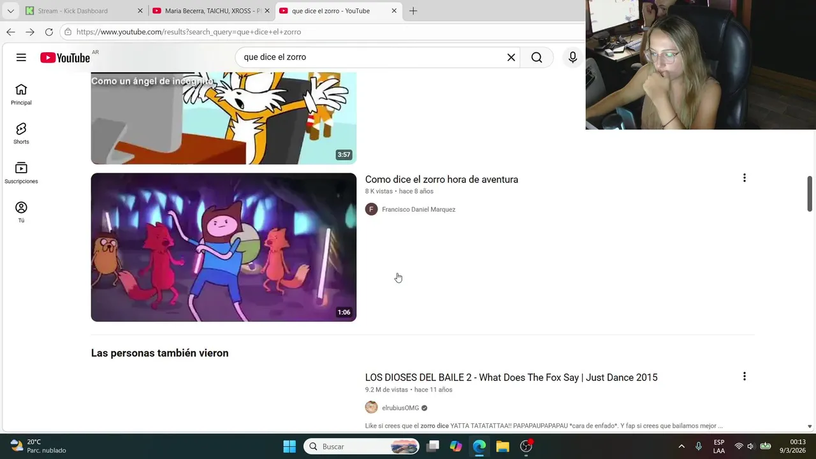
Task: Open the YouTube guide hamburger menu
Action: (x=21, y=57)
